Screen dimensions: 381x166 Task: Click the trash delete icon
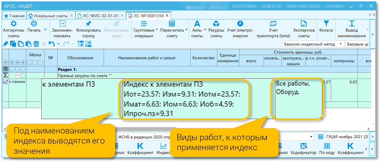(x=36, y=44)
